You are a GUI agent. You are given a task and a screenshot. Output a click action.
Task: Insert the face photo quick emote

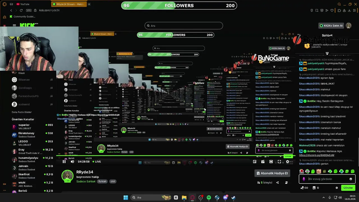coord(319,171)
